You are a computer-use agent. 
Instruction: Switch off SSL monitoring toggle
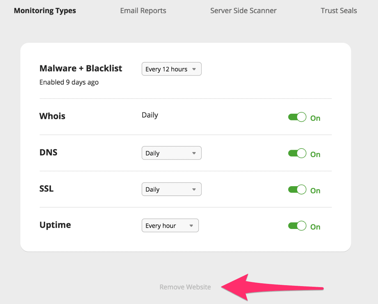297,190
